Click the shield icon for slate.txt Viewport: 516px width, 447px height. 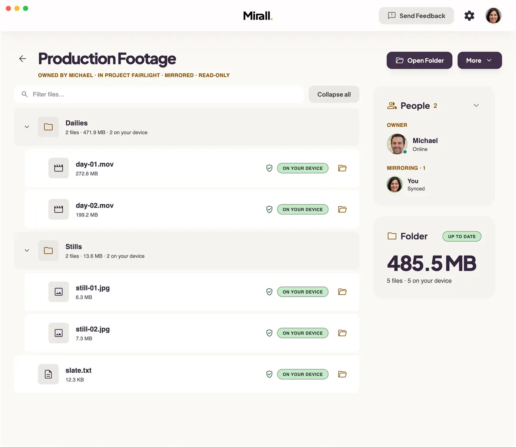pyautogui.click(x=270, y=374)
